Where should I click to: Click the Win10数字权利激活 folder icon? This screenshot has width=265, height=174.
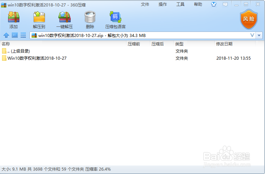tap(4, 58)
